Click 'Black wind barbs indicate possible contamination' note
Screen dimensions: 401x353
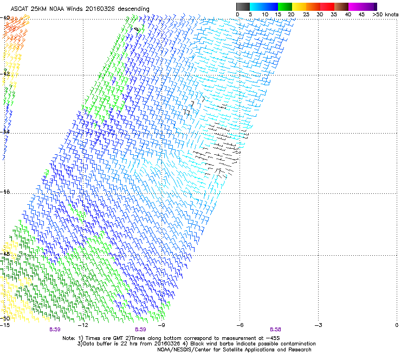(x=253, y=344)
